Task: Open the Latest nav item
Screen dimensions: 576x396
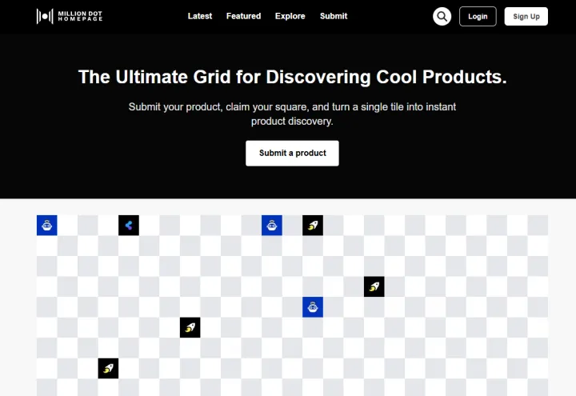Action: (x=200, y=16)
